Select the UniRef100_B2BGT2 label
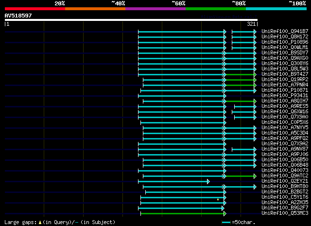Screen dimensions: 311x226 (285, 192)
